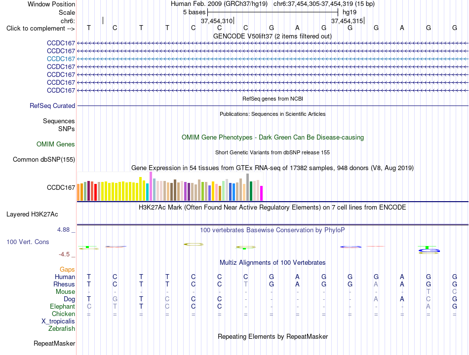The image size is (469, 355).
Task: Click the '5 bases' scale bar text
Action: pos(195,12)
